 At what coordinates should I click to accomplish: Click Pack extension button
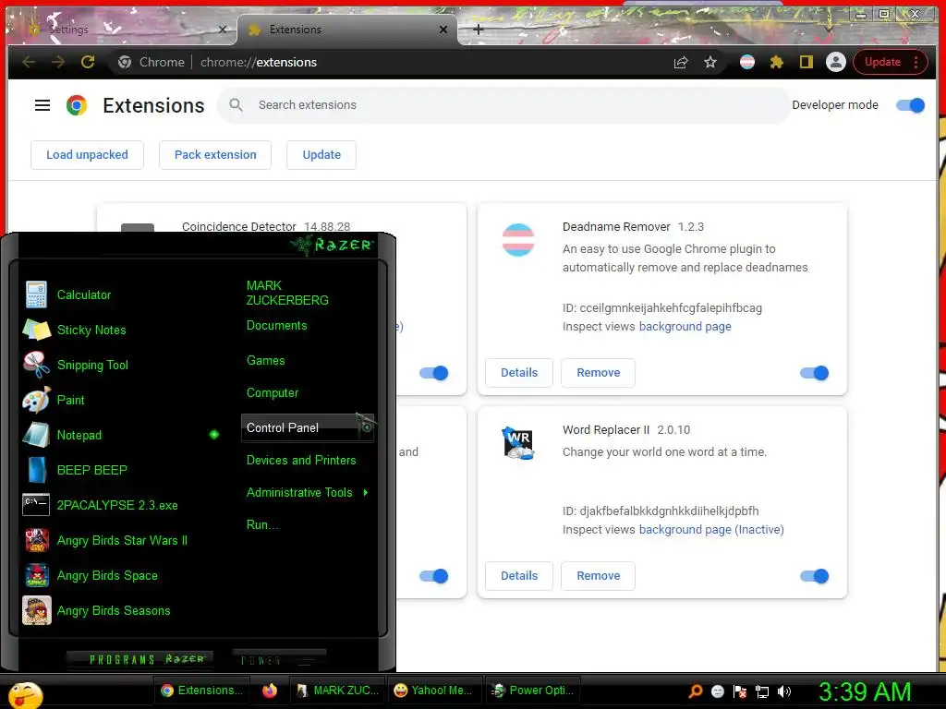pyautogui.click(x=215, y=155)
